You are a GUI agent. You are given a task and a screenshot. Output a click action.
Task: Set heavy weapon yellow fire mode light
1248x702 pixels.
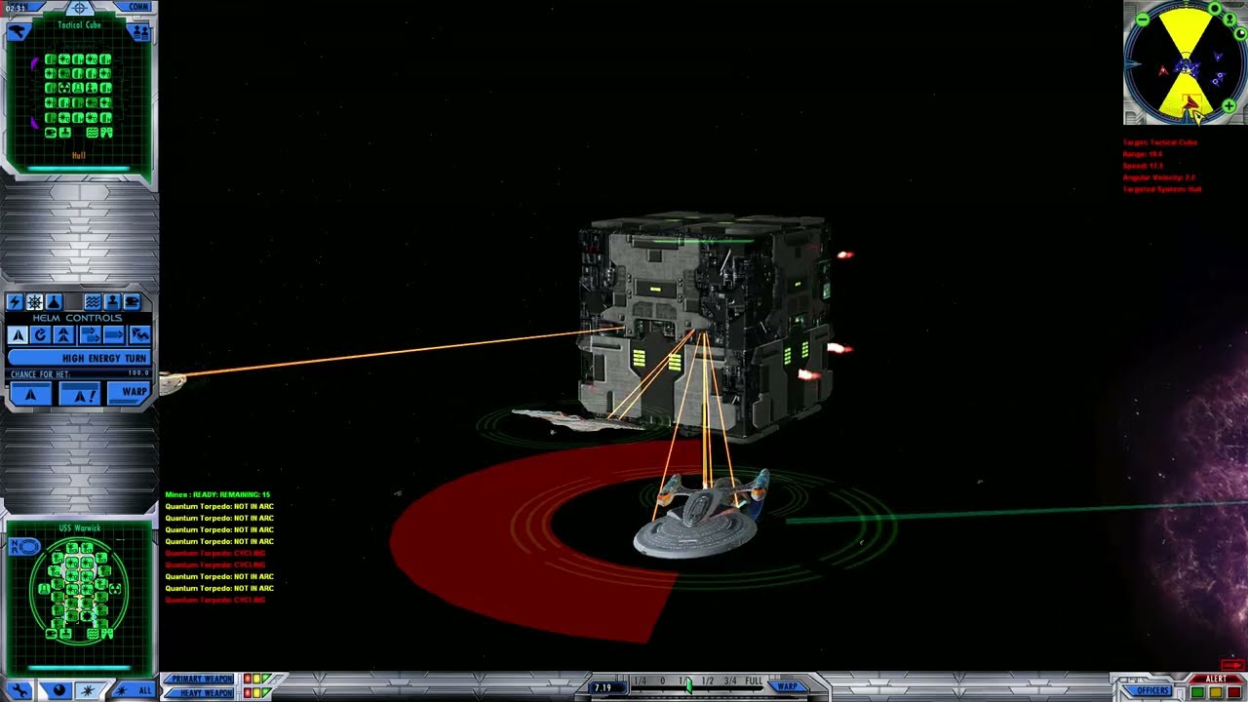[256, 692]
